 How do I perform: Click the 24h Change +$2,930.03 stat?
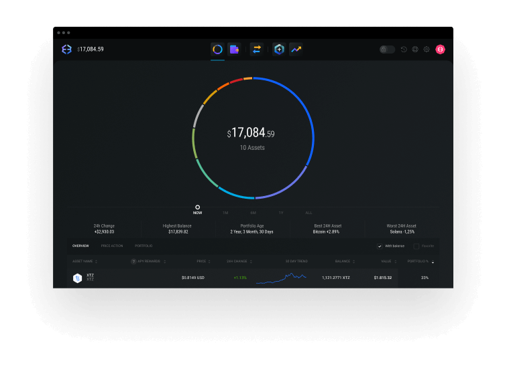[104, 229]
